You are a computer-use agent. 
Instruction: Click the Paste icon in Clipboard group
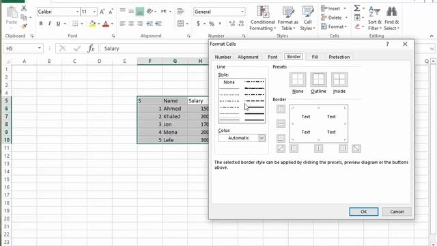12,12
